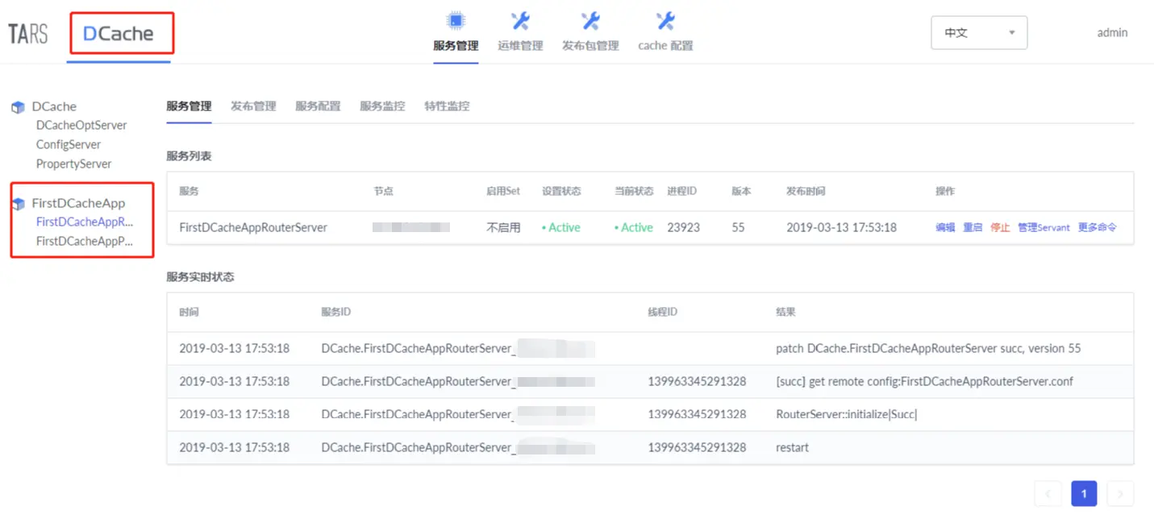Select the FirstDCacheApp tree node
Image resolution: width=1154 pixels, height=527 pixels.
click(78, 203)
